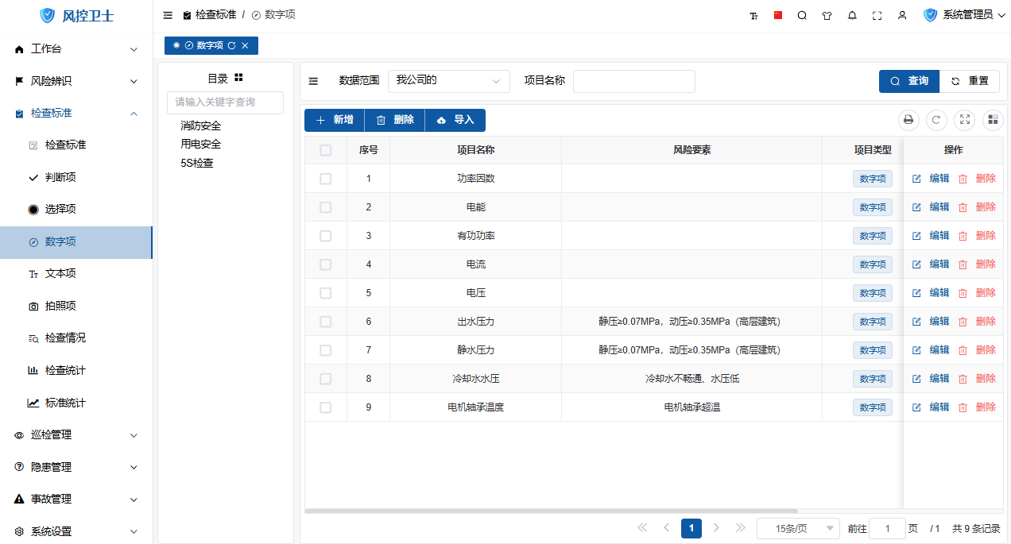The height and width of the screenshot is (544, 1011).
Task: Close the 数字项 tab
Action: (x=245, y=46)
